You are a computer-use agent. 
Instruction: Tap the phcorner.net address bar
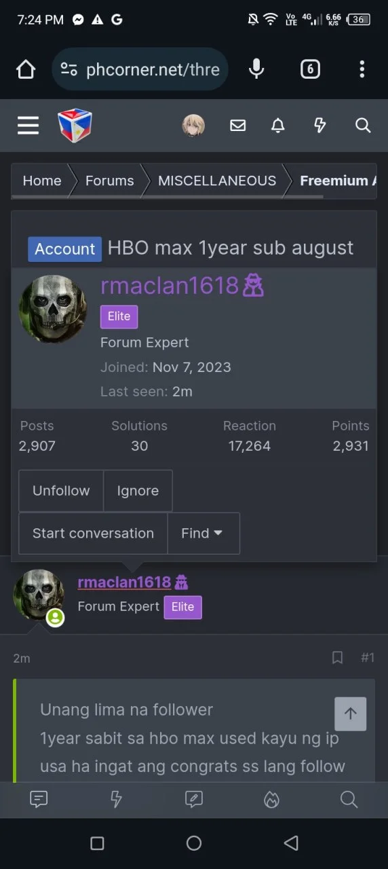140,69
